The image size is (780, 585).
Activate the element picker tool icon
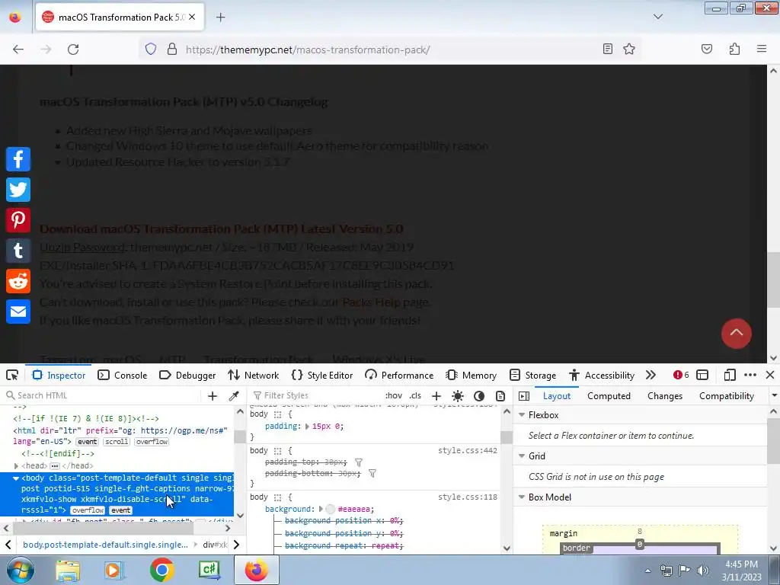[x=12, y=375]
